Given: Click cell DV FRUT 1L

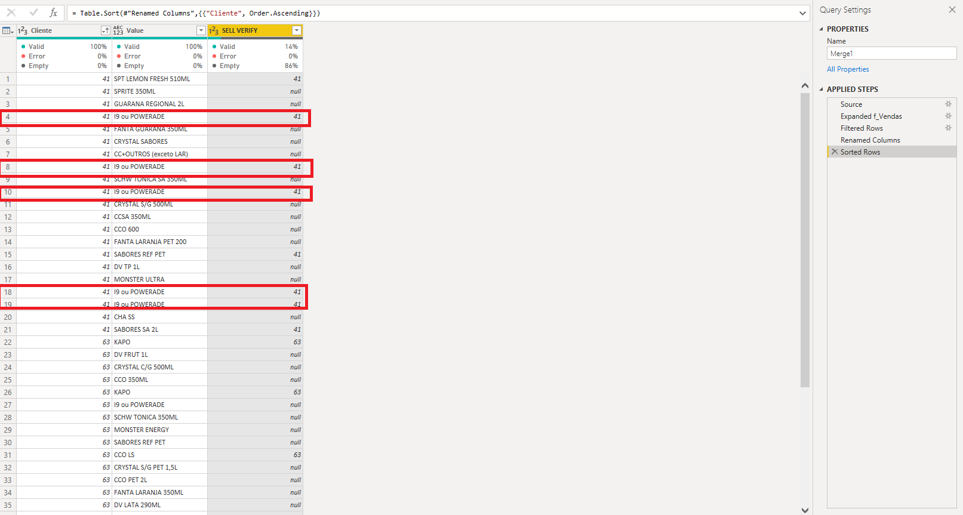Looking at the screenshot, I should coord(159,354).
